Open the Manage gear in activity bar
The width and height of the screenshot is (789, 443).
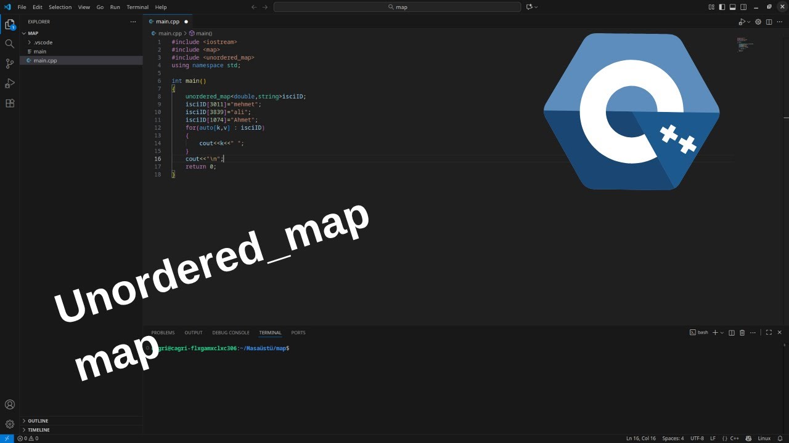coord(10,424)
